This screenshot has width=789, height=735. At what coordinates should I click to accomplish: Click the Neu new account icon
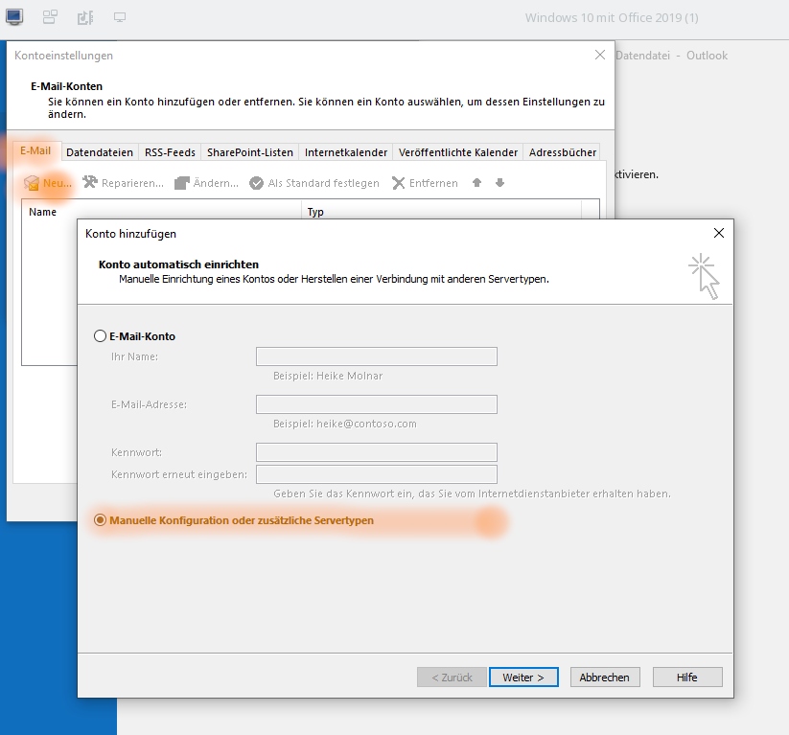tap(32, 183)
